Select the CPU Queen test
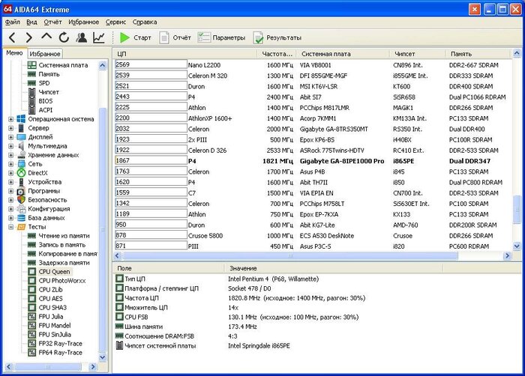 [55, 271]
